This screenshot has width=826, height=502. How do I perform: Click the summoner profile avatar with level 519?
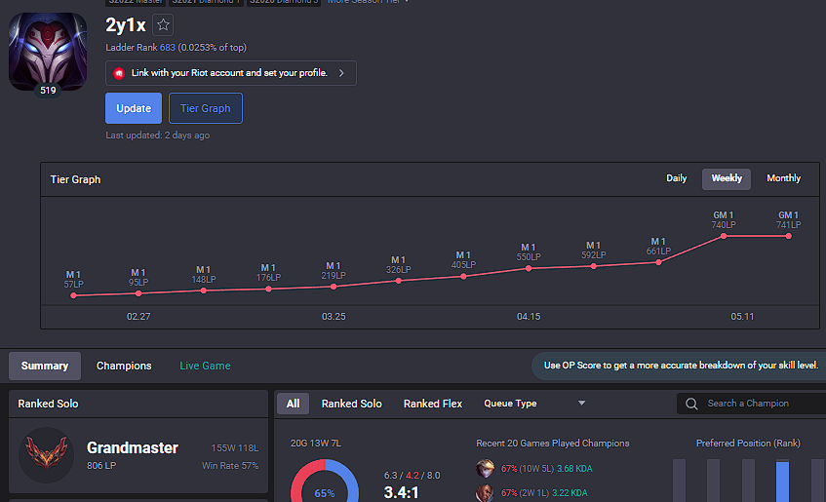coord(48,52)
